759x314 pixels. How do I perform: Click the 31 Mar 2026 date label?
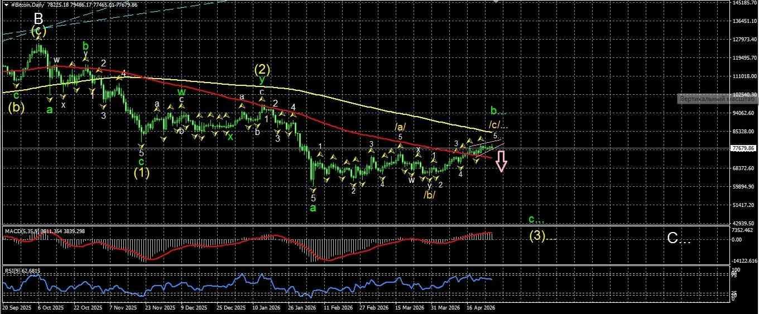click(x=446, y=307)
